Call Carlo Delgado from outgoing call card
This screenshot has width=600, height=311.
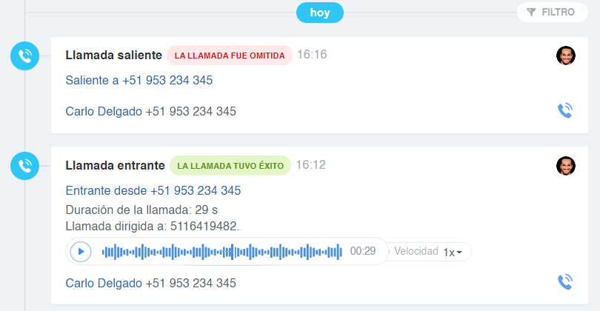(565, 110)
